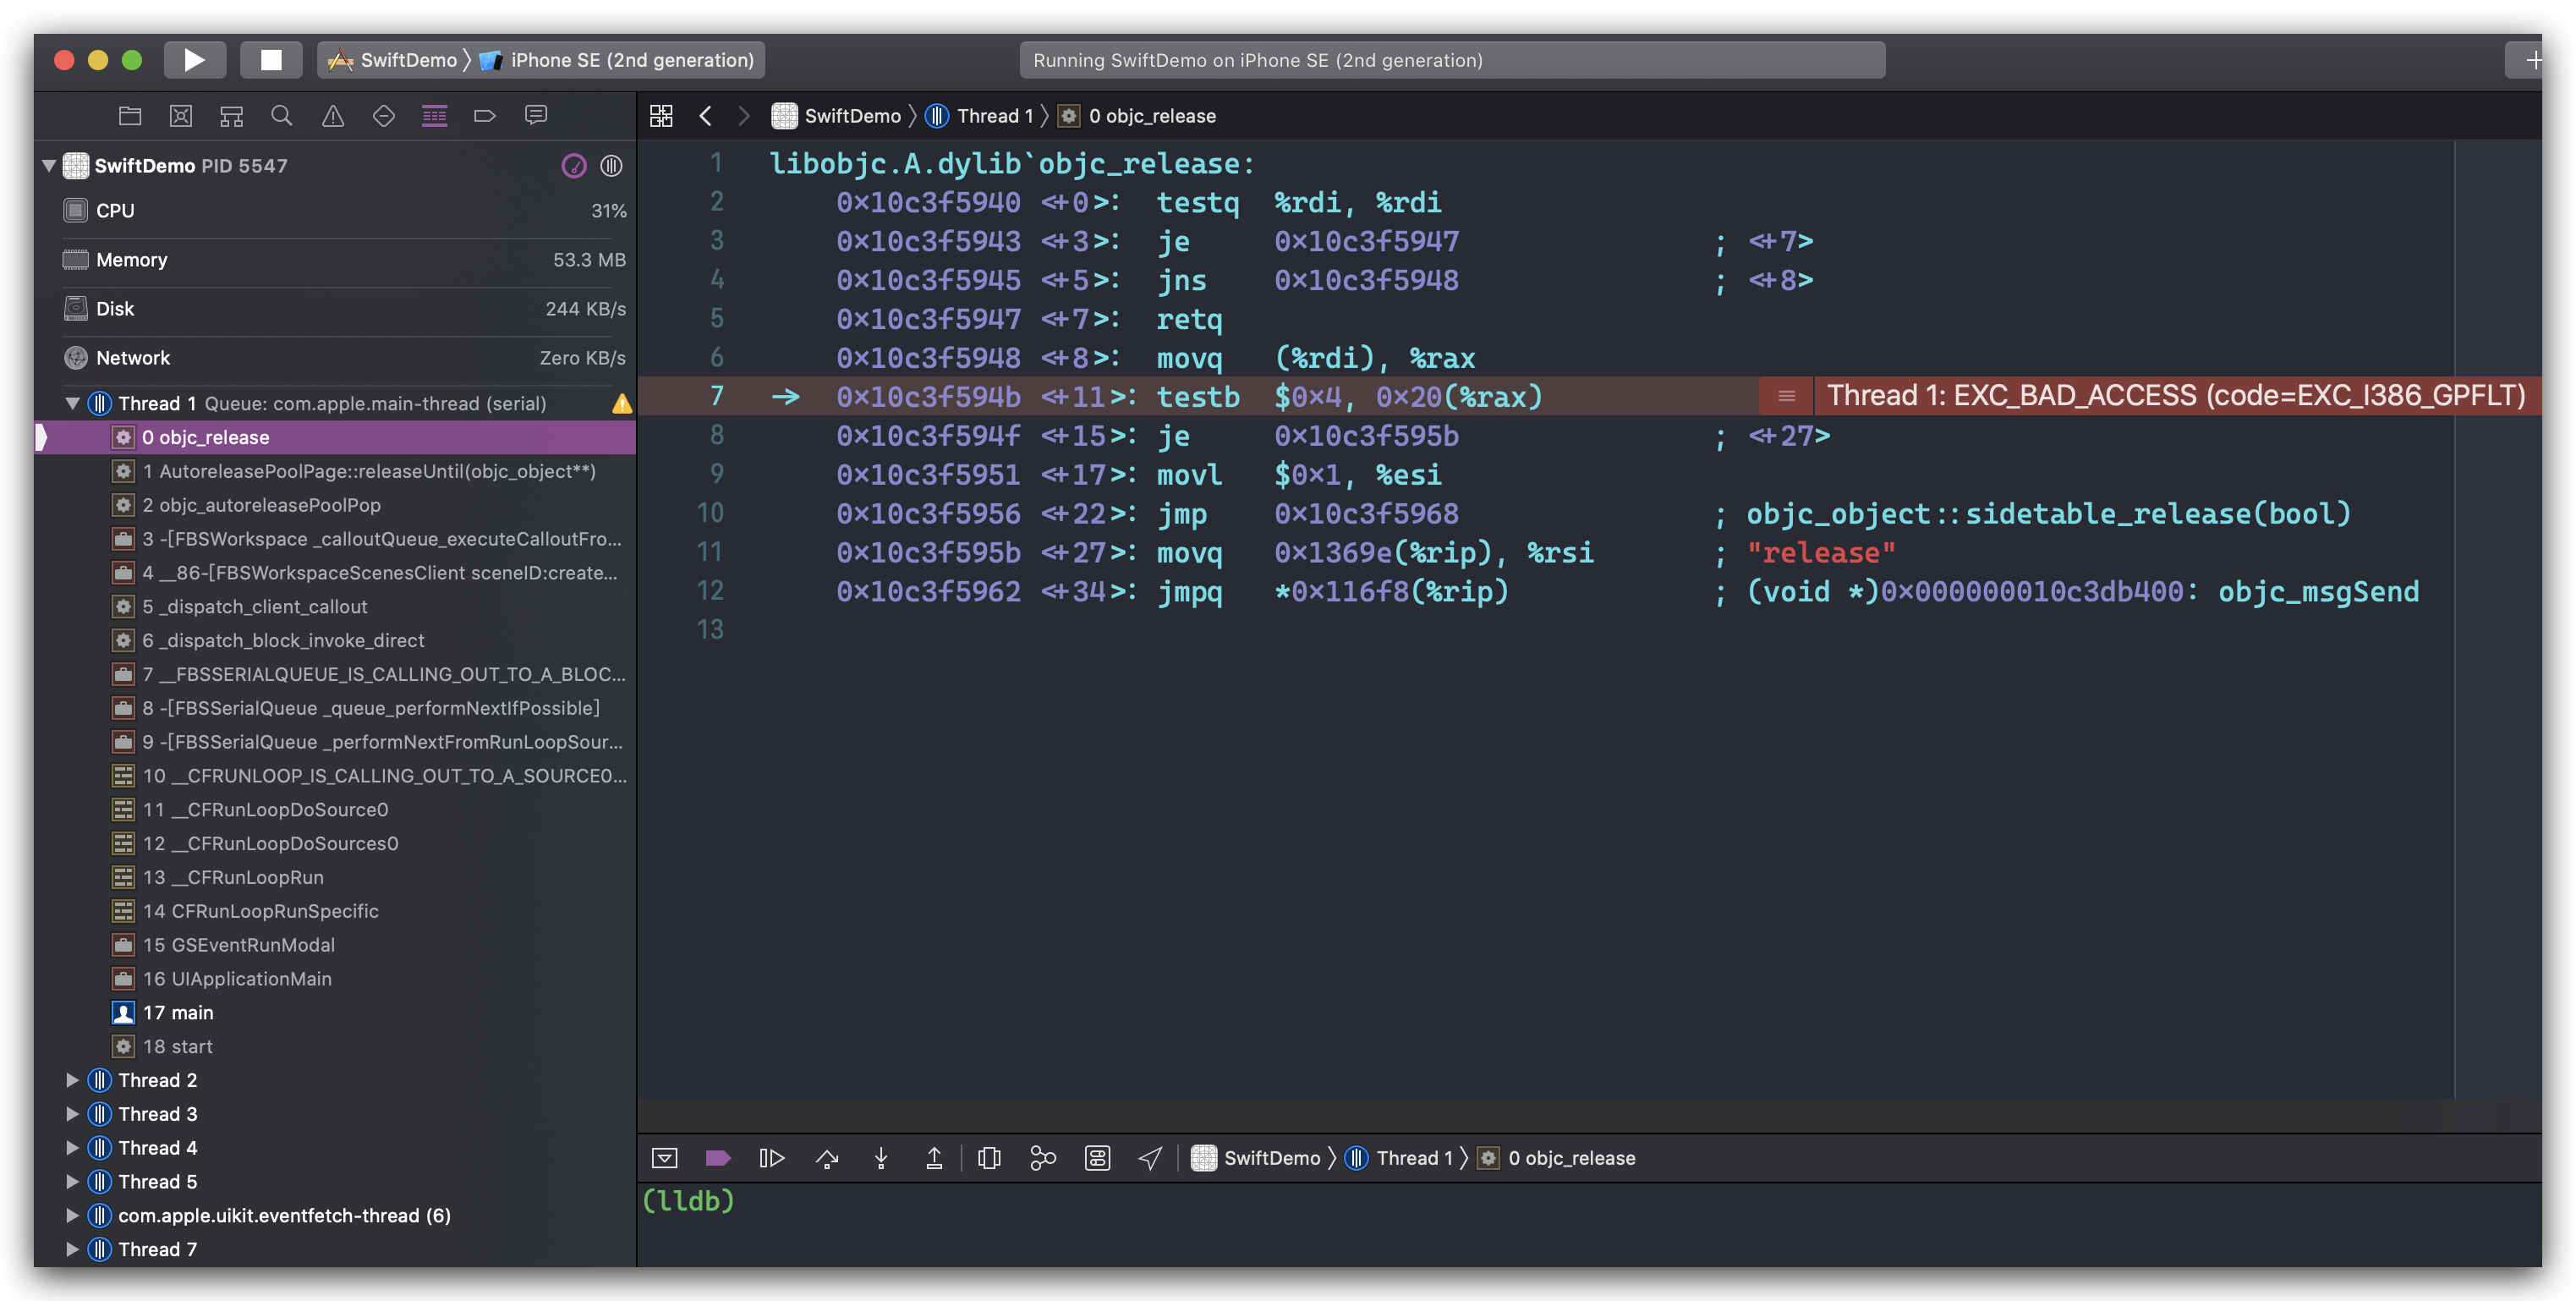The image size is (2576, 1301).
Task: Open the related items grid menu
Action: 661,116
